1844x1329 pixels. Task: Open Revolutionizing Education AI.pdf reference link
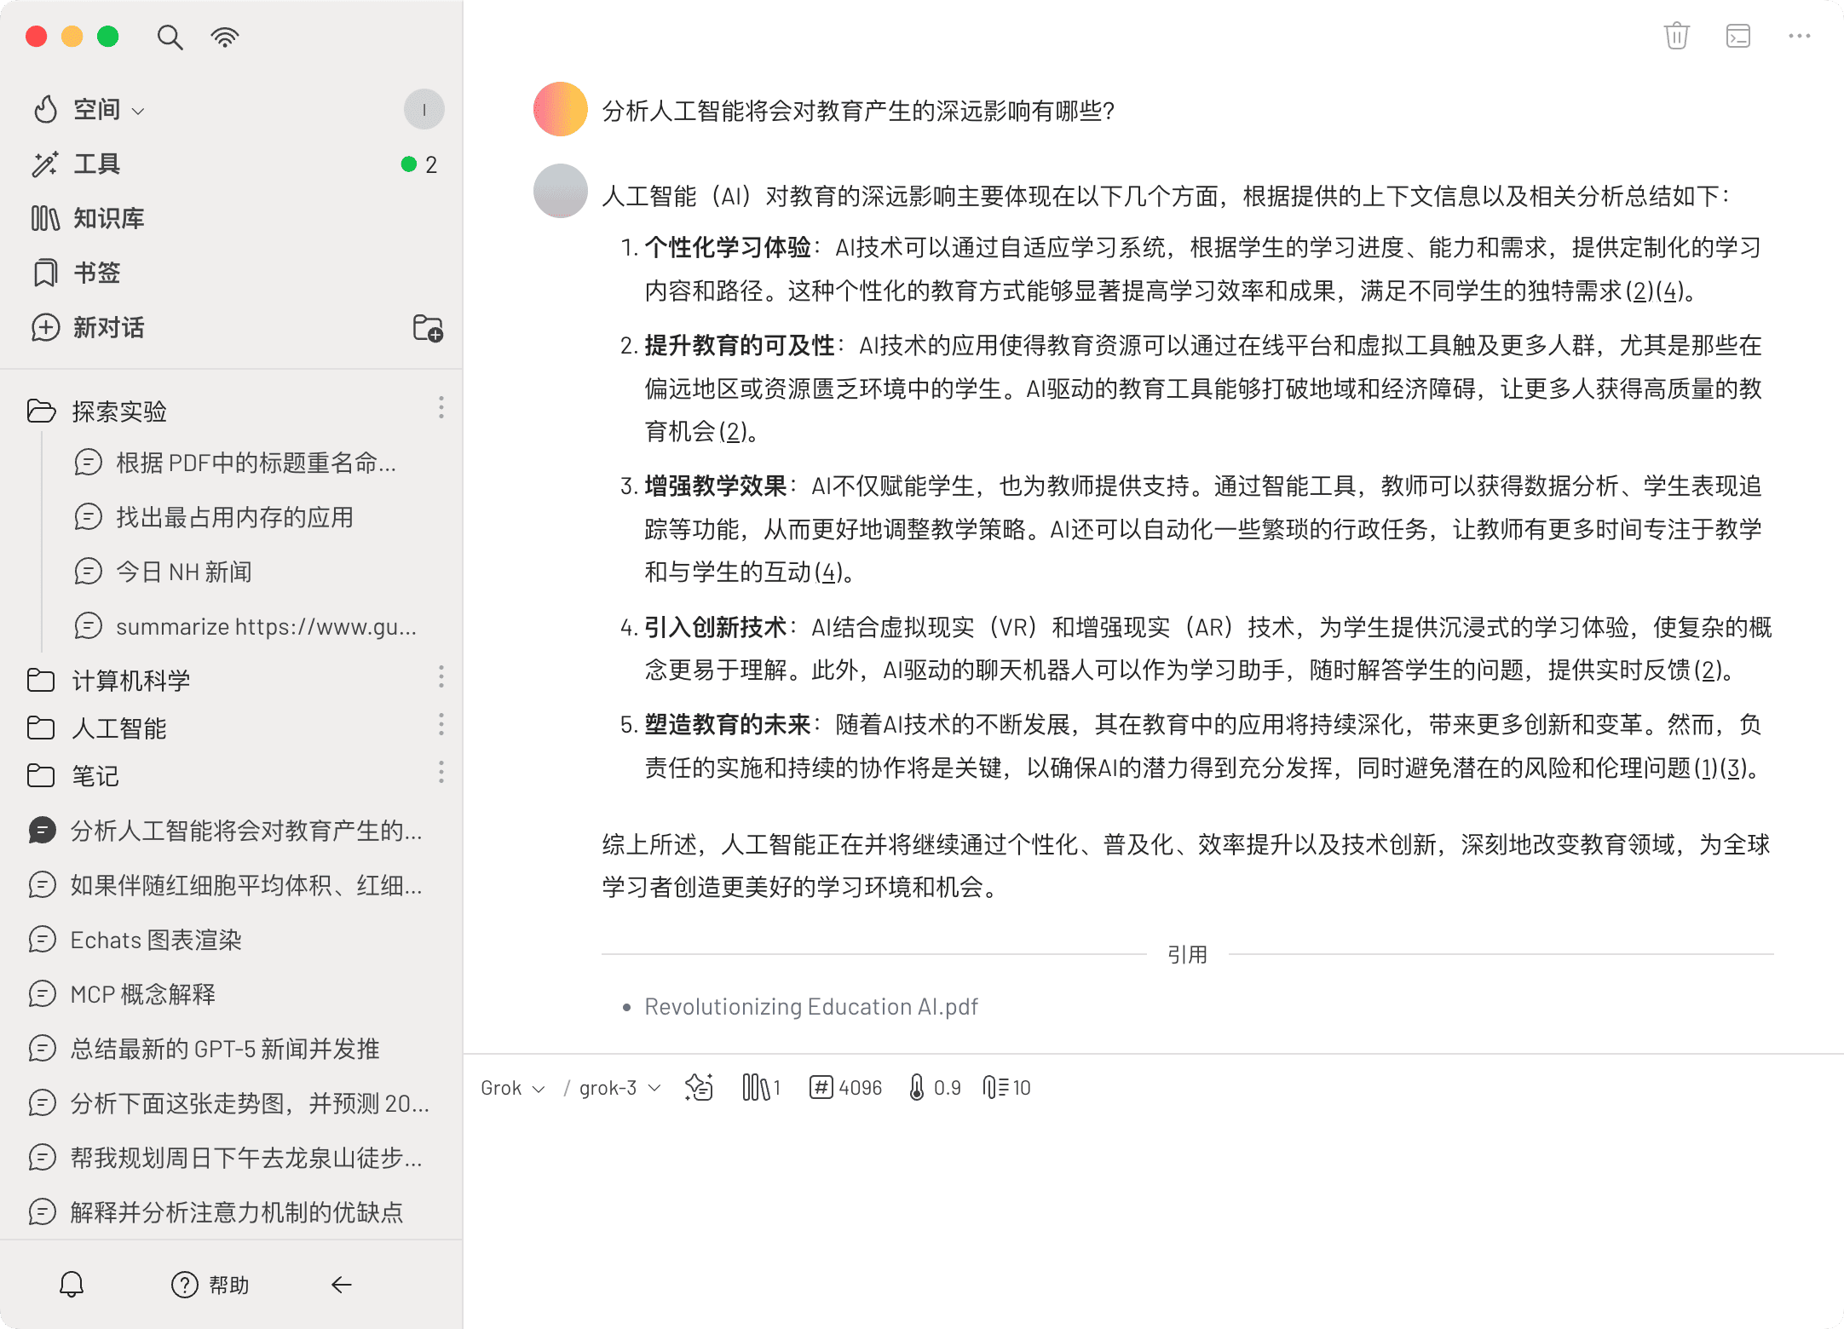tap(810, 1007)
